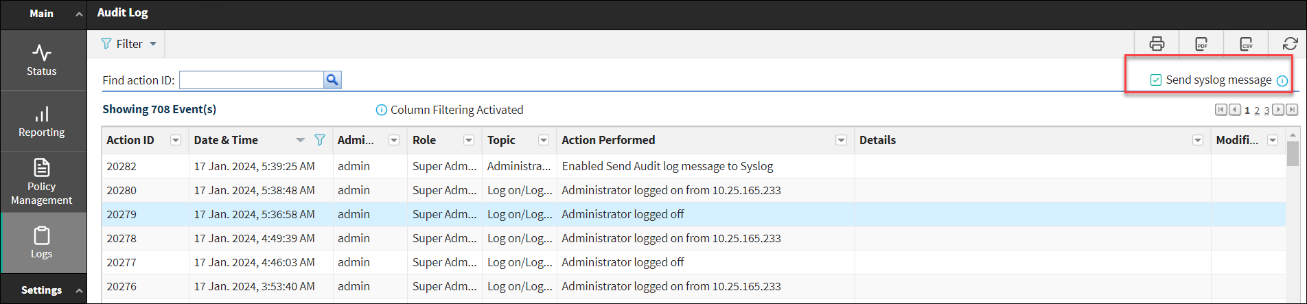The width and height of the screenshot is (1307, 304).
Task: Click info icon beside Send syslog message
Action: [x=1282, y=81]
